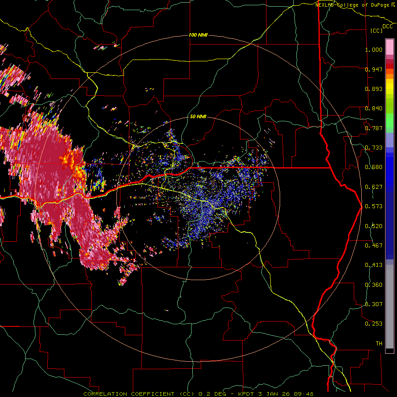Select the 0.467 scale value
Viewport: 397px width, 397px height.
tap(374, 246)
